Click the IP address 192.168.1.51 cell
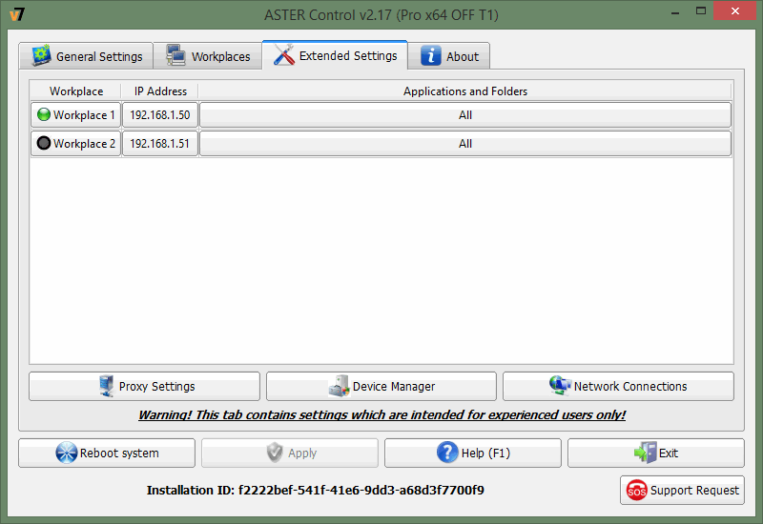This screenshot has width=763, height=524. [159, 144]
